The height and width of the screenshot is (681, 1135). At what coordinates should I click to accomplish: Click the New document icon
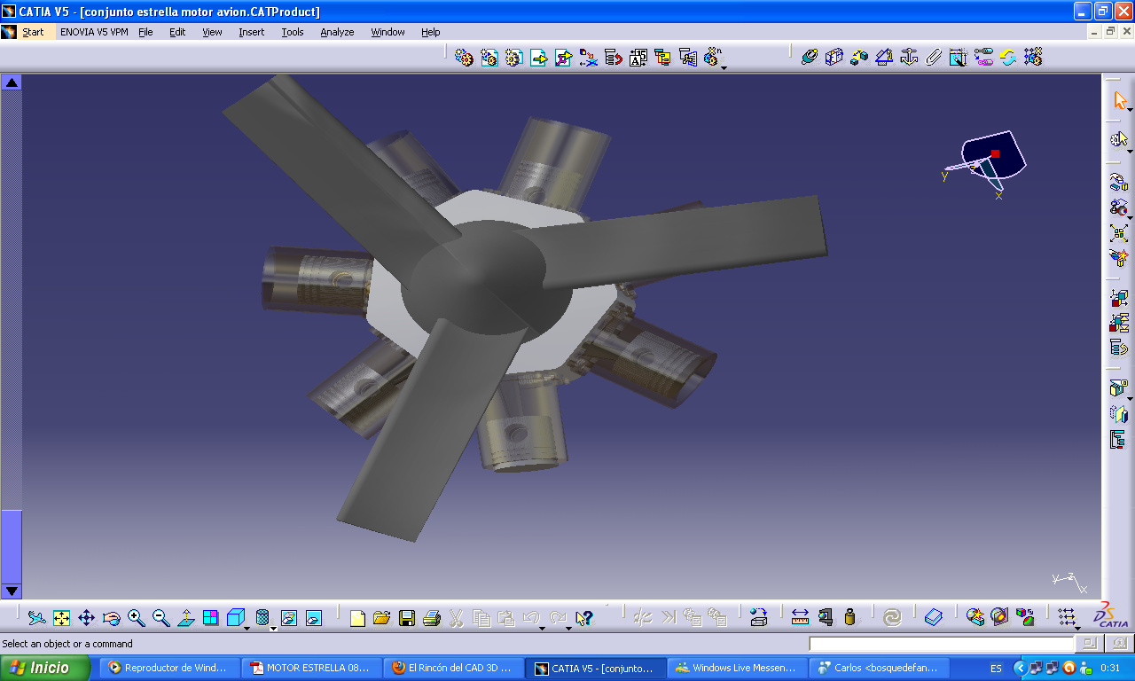pyautogui.click(x=357, y=618)
